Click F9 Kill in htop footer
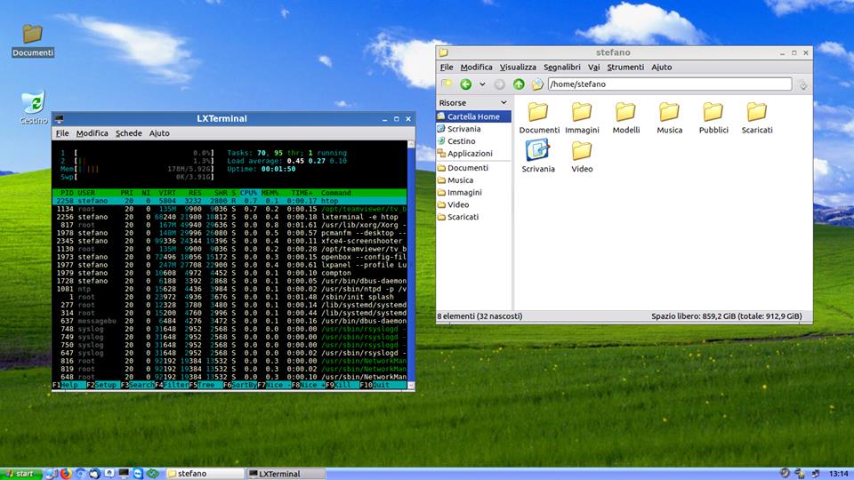The height and width of the screenshot is (480, 854). [x=342, y=385]
